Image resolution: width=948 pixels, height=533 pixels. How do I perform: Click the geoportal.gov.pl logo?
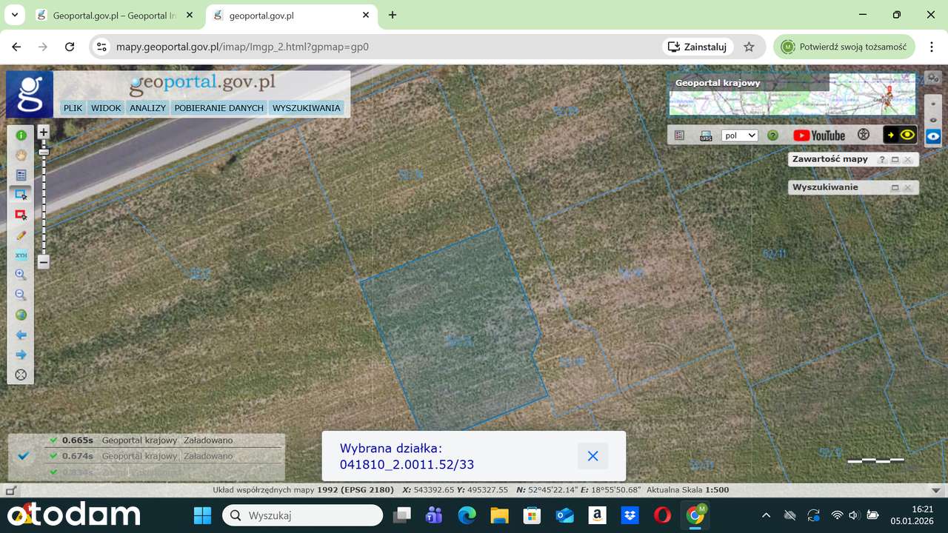pos(202,84)
